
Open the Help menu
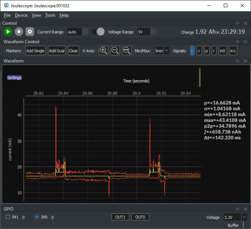(x=64, y=15)
